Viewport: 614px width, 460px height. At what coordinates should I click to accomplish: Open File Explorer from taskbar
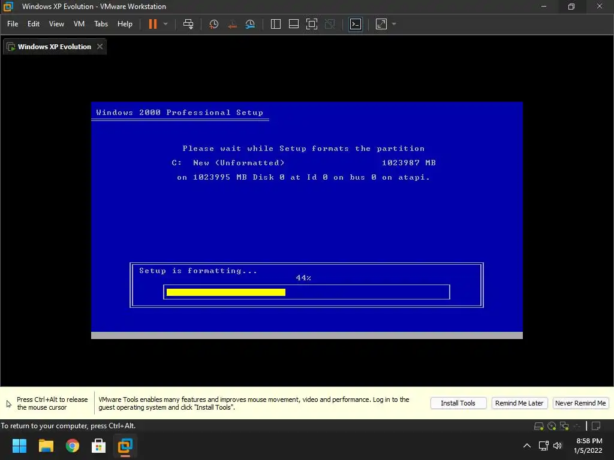coord(46,446)
